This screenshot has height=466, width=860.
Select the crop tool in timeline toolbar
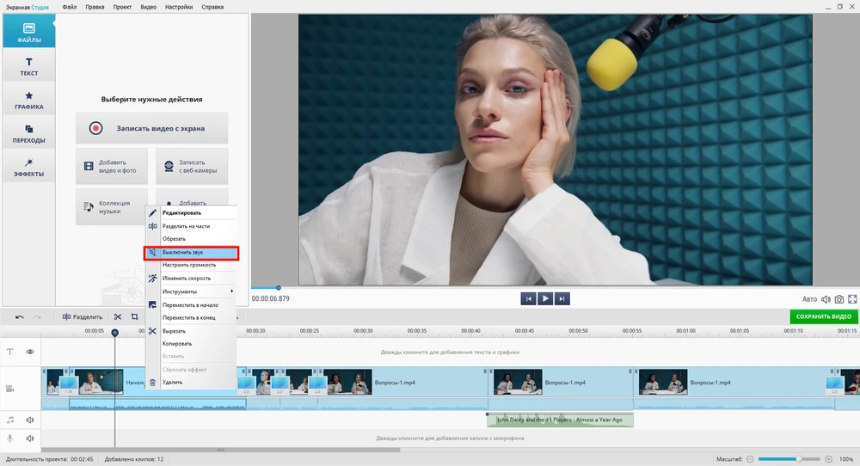coord(135,317)
